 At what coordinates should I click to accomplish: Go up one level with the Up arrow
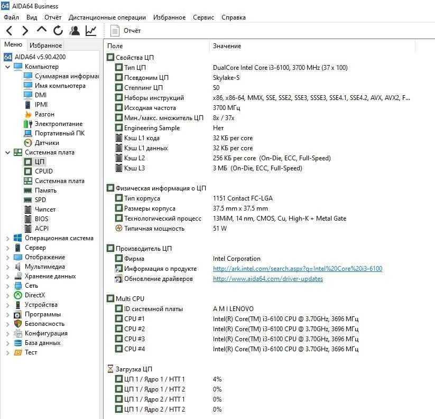(42, 30)
